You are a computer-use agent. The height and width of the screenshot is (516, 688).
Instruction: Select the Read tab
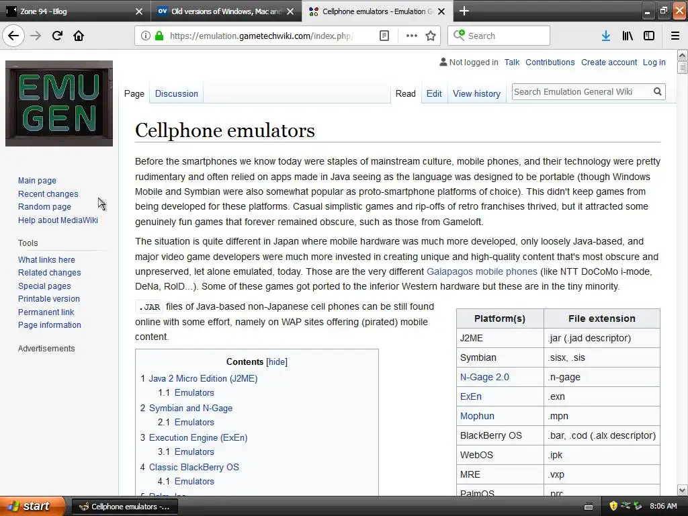(405, 93)
